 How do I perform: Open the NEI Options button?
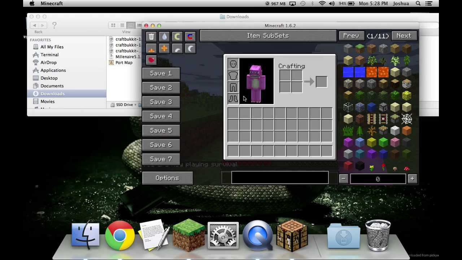(x=167, y=178)
